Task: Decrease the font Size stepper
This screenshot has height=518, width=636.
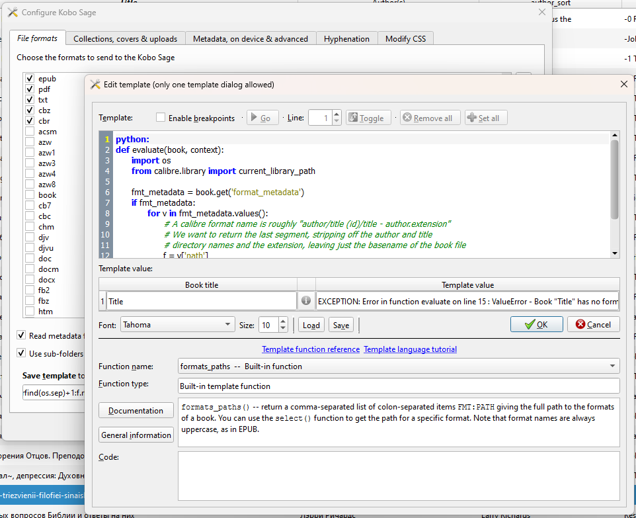Action: click(x=283, y=328)
